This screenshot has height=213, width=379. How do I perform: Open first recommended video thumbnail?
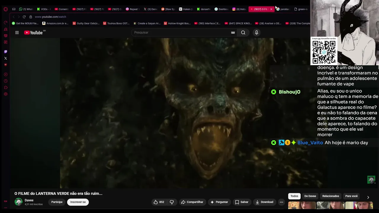tap(301, 206)
